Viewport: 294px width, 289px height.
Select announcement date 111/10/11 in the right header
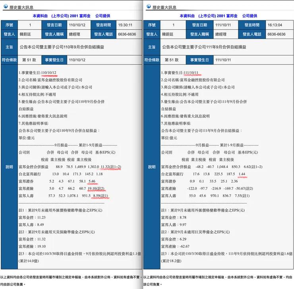click(x=223, y=25)
